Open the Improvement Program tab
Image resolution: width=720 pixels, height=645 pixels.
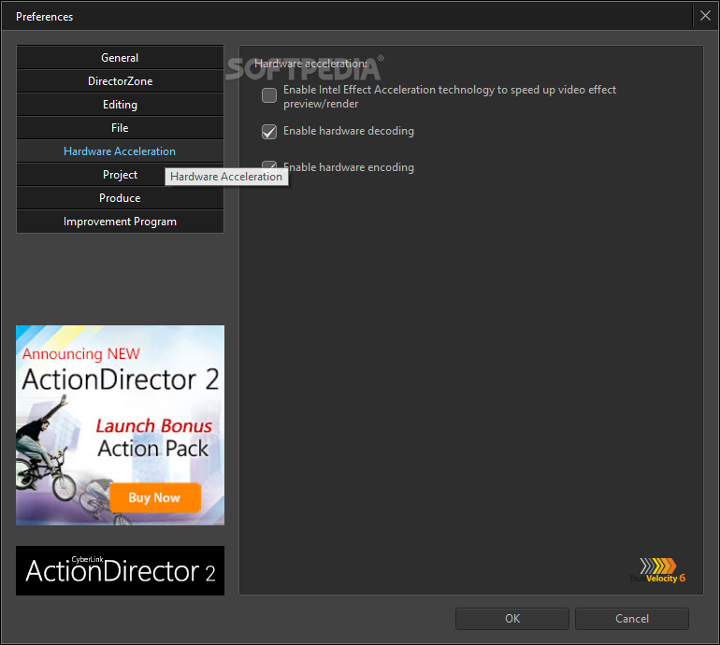click(x=120, y=222)
